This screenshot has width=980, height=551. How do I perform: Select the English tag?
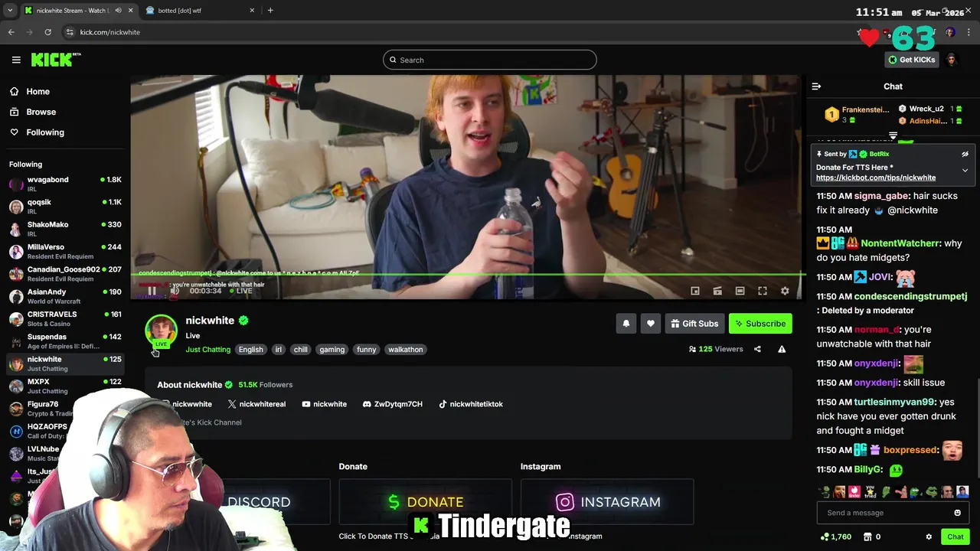(x=250, y=350)
